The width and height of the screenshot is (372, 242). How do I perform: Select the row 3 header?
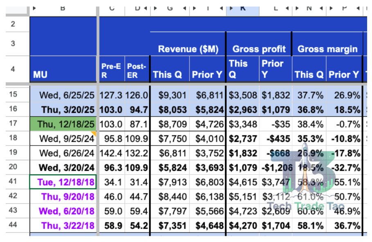tap(17, 44)
